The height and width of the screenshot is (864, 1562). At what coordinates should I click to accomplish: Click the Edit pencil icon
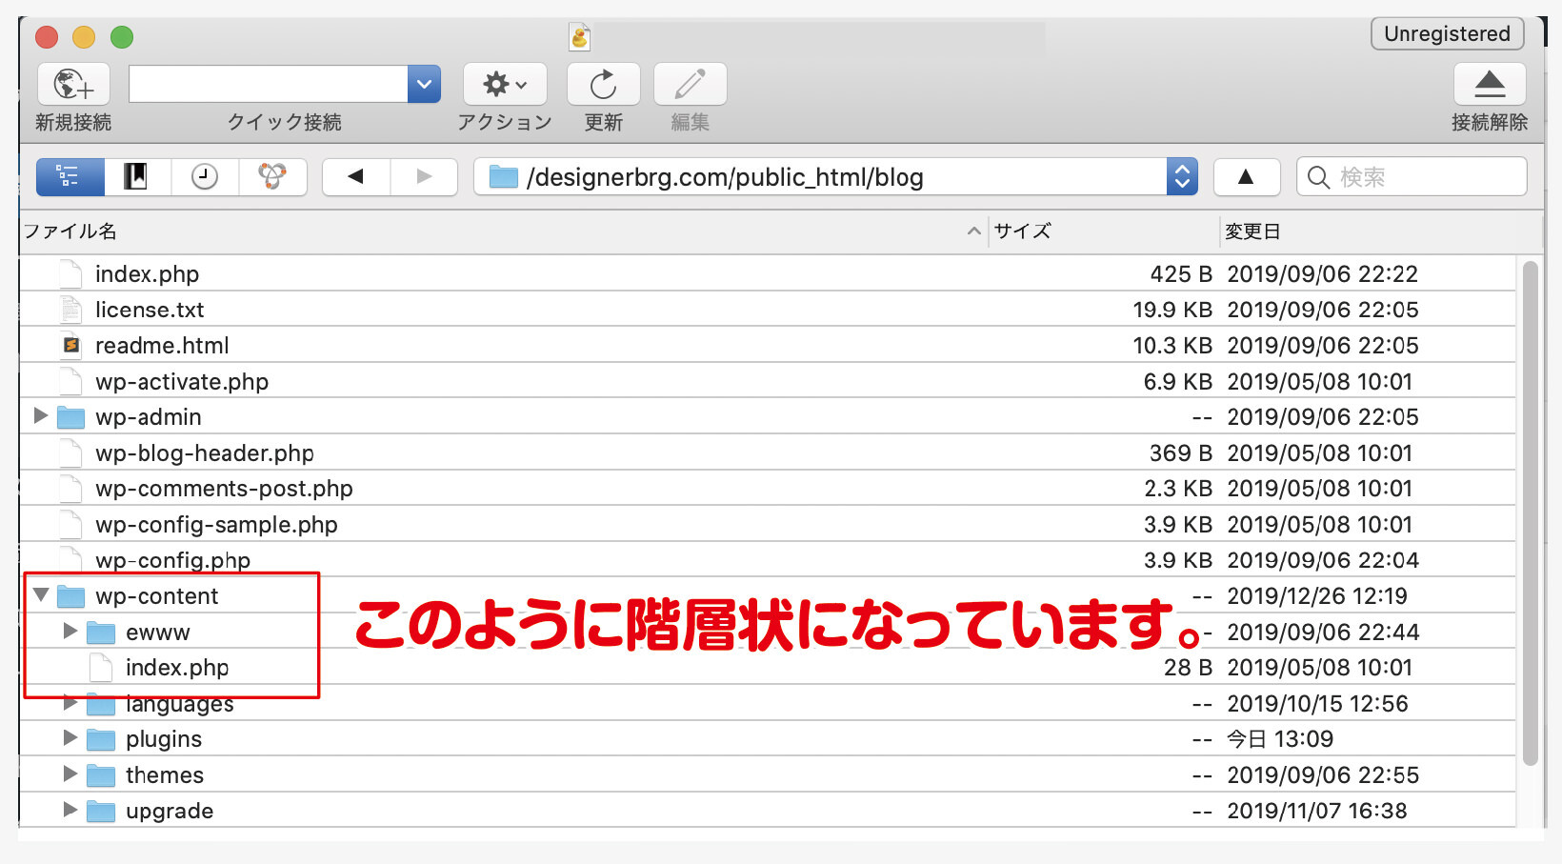point(690,85)
